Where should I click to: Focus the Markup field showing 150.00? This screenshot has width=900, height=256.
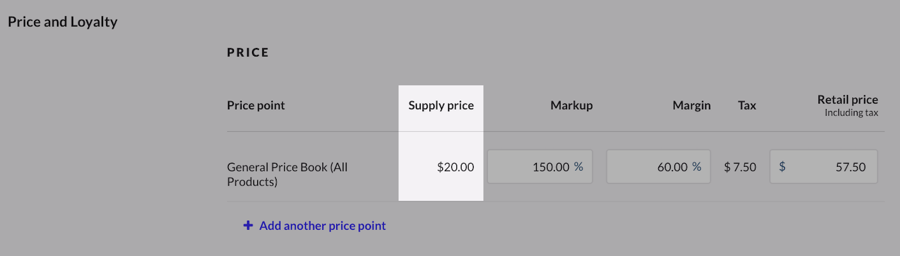540,167
